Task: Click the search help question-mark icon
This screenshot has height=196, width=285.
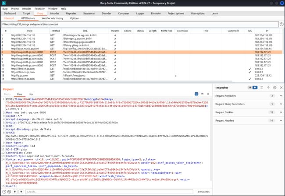Action: 4,192
